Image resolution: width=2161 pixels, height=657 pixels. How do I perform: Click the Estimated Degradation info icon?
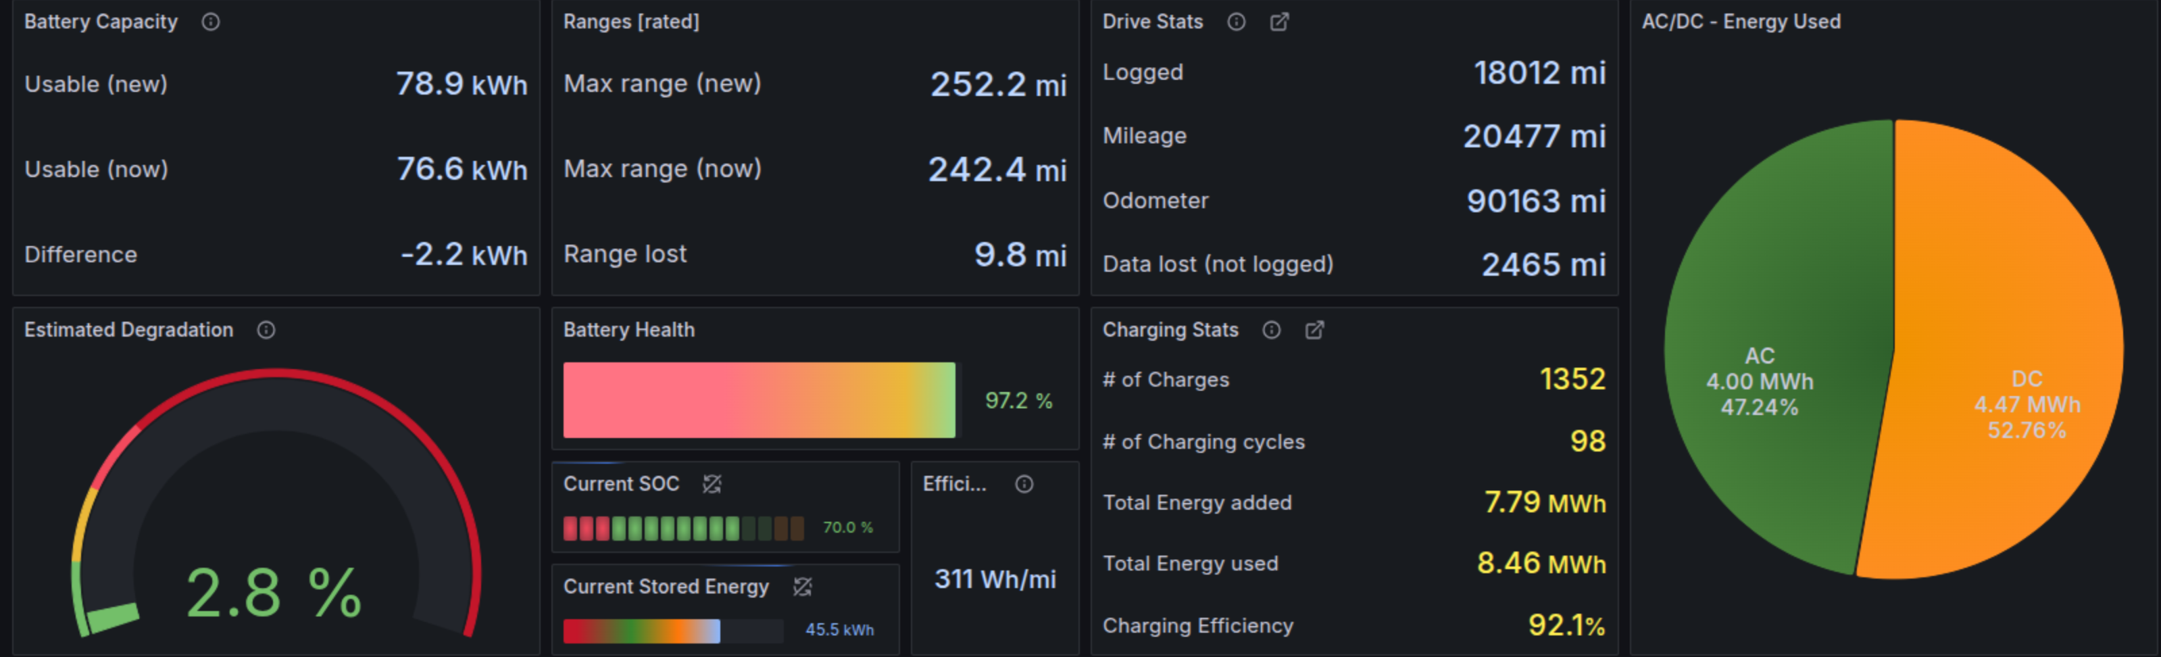[266, 330]
